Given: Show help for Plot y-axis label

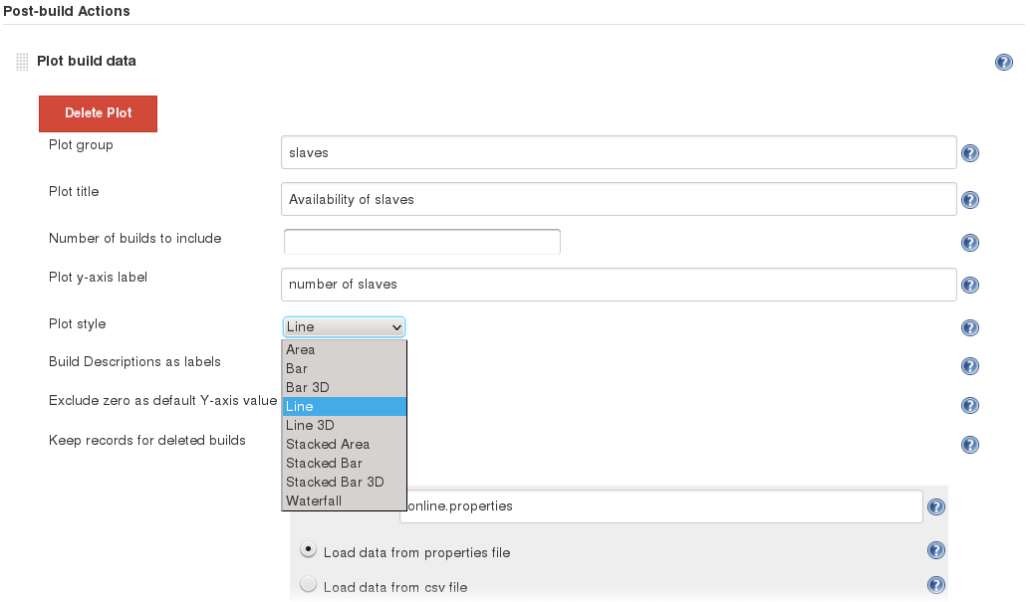Looking at the screenshot, I should [970, 286].
